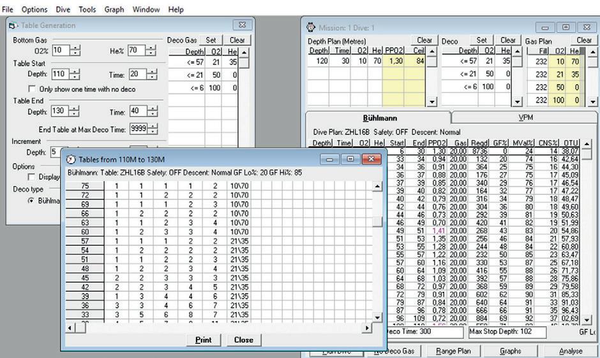Click the PPO2 cell showing 1,30 in Depth Plan
The image size is (600, 358).
(393, 61)
